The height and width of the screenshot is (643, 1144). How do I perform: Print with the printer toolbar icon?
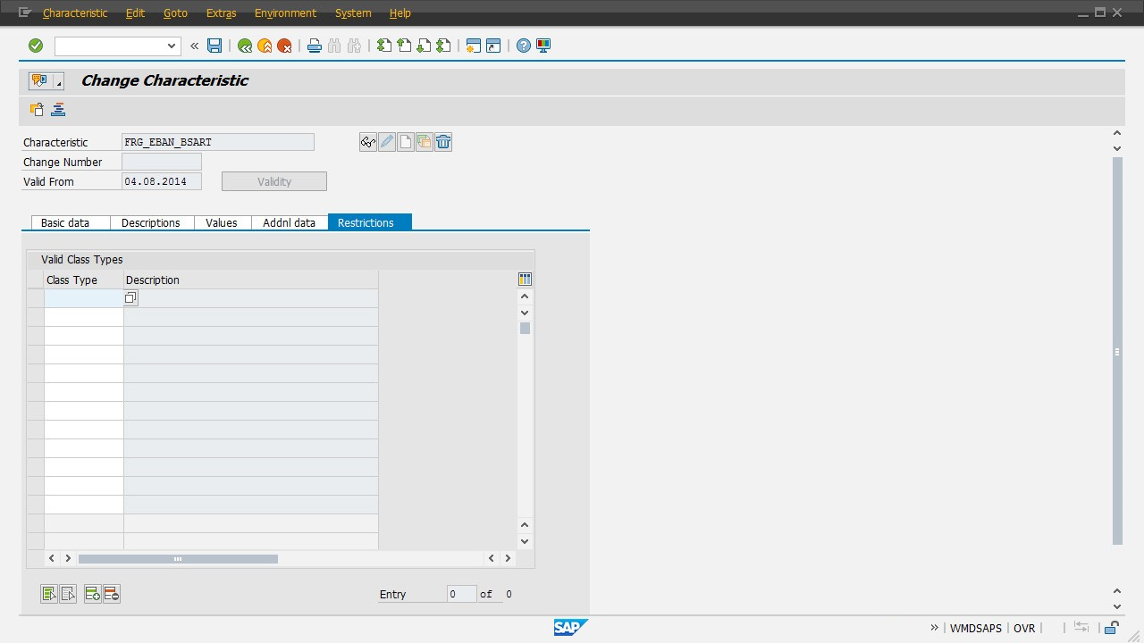click(x=314, y=46)
